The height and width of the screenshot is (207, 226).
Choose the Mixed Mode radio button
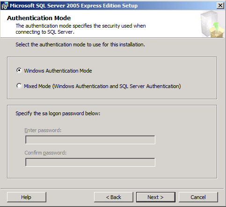[19, 86]
